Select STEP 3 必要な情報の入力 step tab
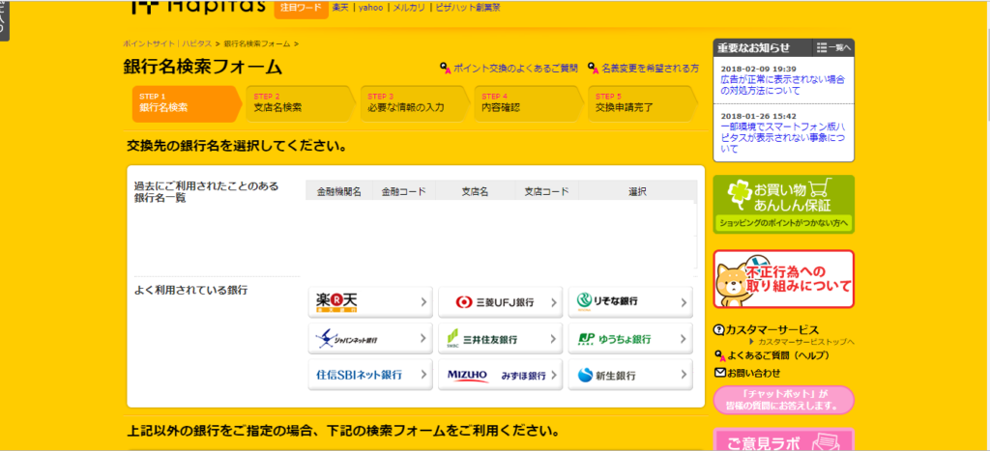Viewport: 990px width, 451px height. (x=415, y=103)
